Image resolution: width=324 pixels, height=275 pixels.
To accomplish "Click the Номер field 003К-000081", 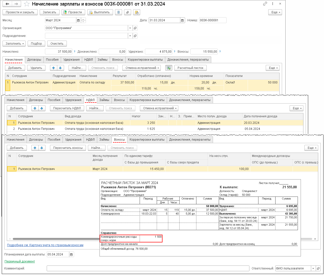I will click(x=213, y=20).
